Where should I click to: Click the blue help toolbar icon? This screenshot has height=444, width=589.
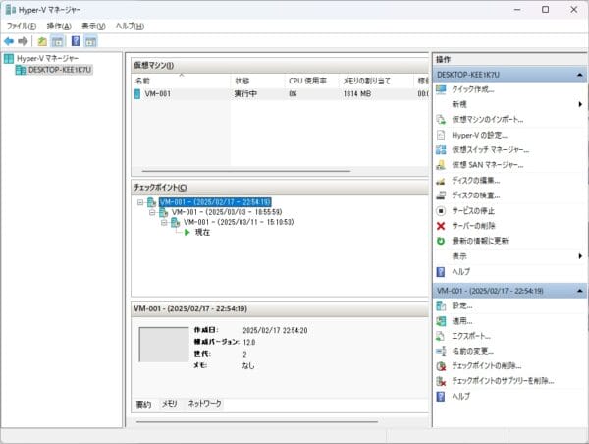pyautogui.click(x=76, y=41)
